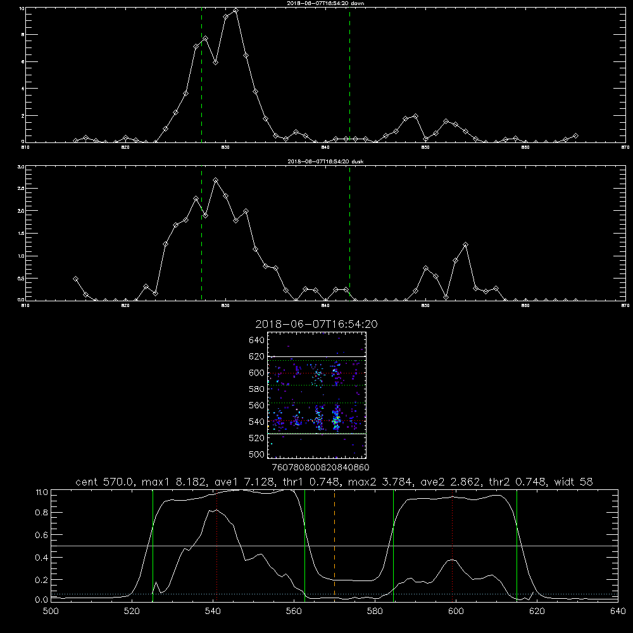Click the highest diamond data point in the dusk plot
The image size is (633, 633).
(x=216, y=180)
